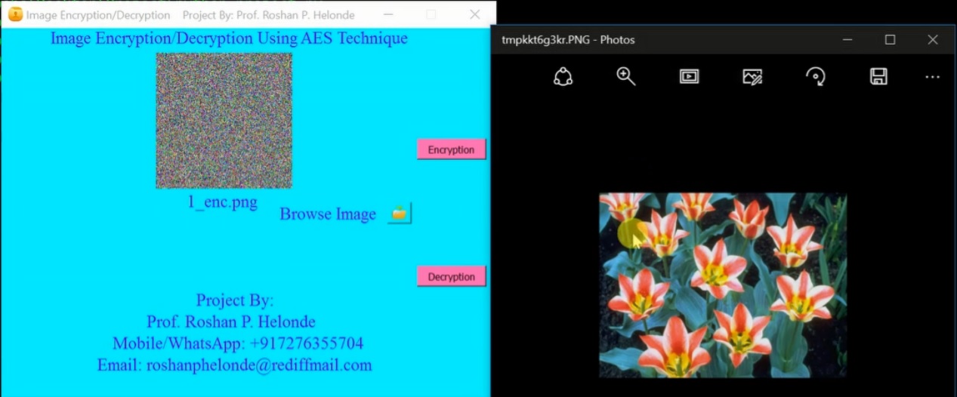This screenshot has width=957, height=397.
Task: Click the Decryption button
Action: pos(451,276)
